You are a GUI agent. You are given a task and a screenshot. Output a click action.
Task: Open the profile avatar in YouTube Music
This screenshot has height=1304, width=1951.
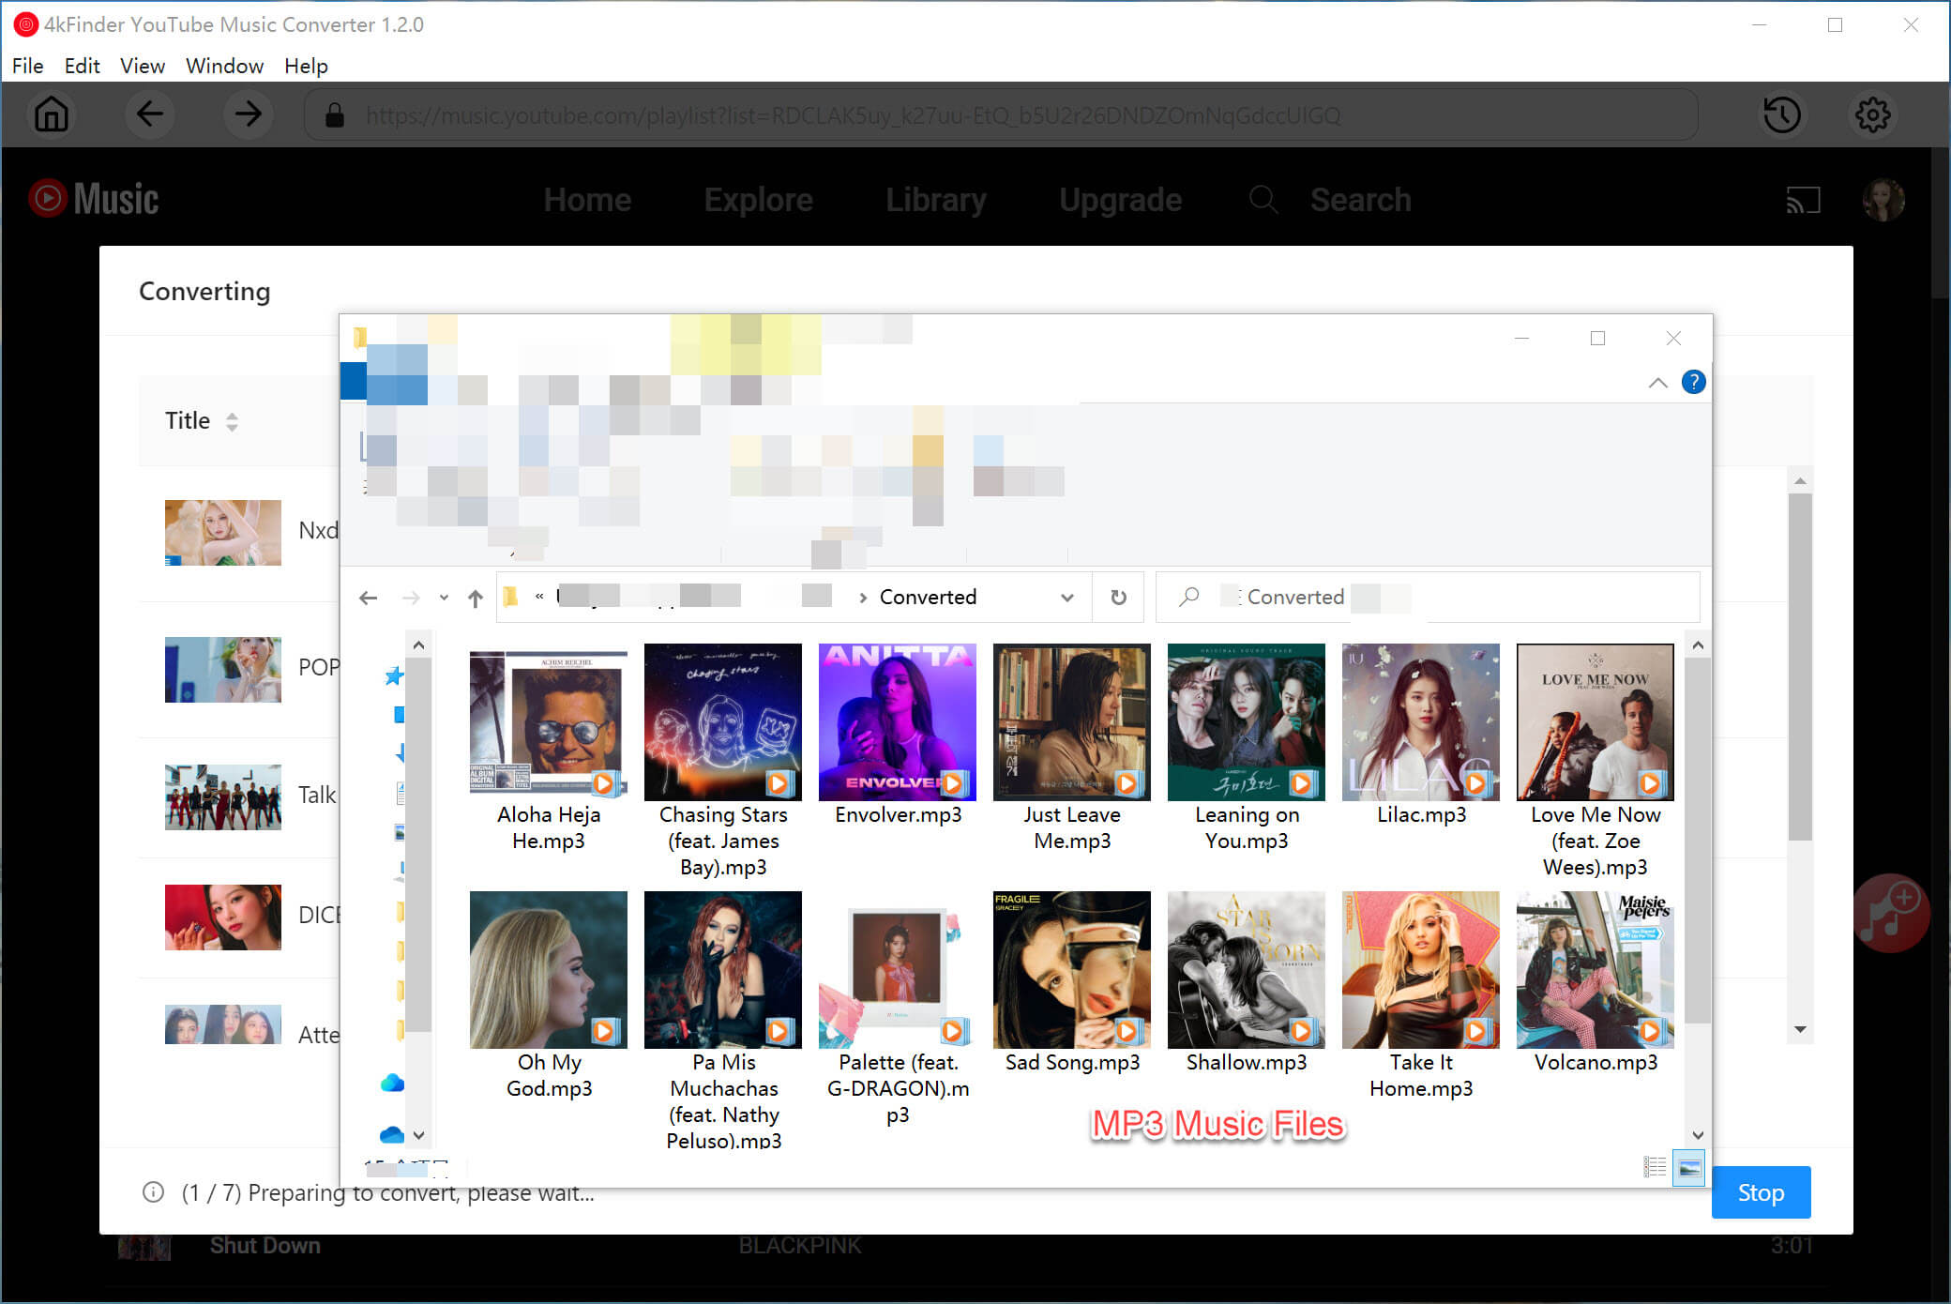(x=1883, y=199)
